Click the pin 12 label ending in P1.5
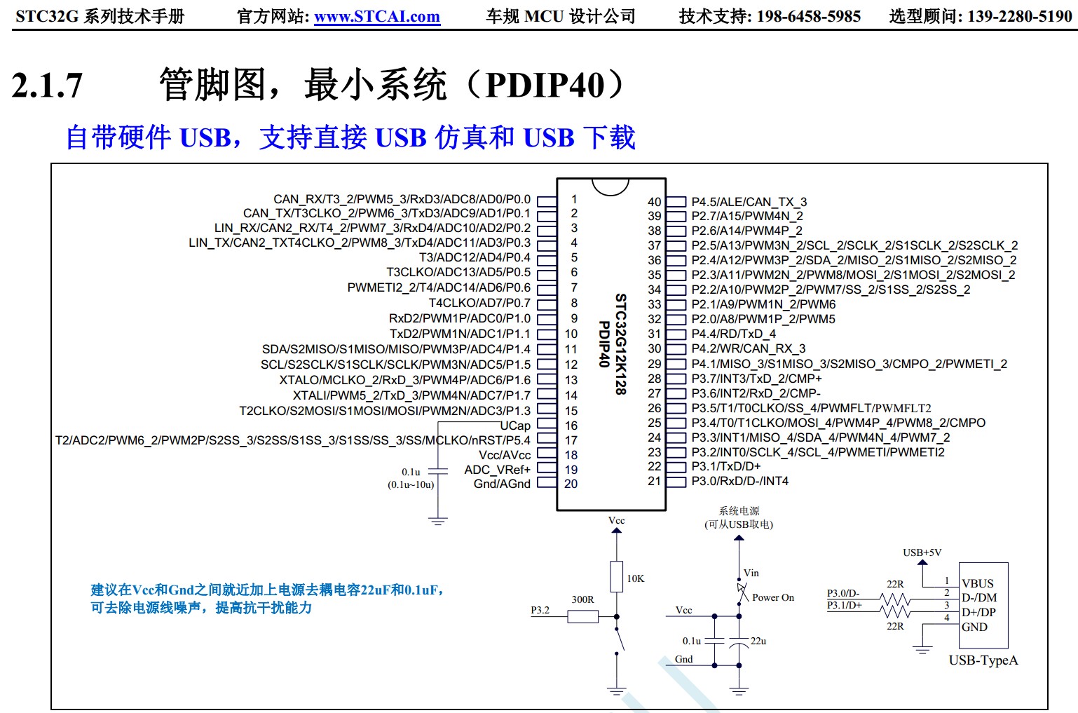Image resolution: width=1078 pixels, height=713 pixels. pos(395,365)
